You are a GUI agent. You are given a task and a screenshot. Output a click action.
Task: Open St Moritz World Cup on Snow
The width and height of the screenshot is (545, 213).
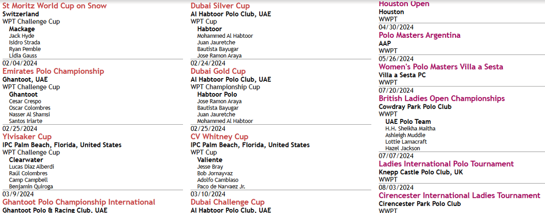(x=55, y=6)
